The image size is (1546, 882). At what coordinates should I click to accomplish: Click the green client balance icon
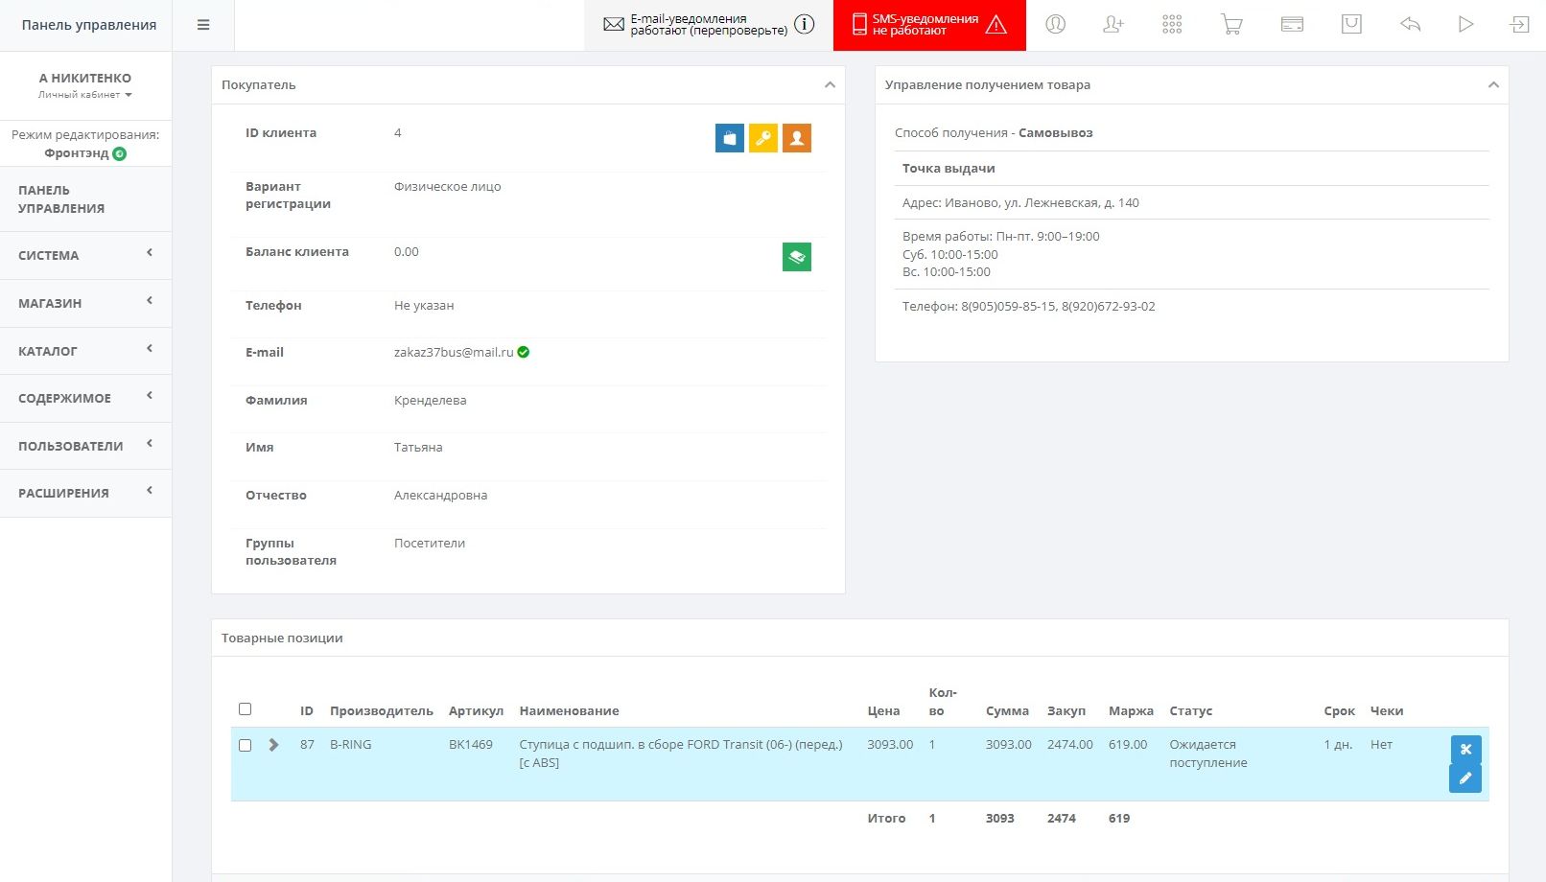(x=796, y=257)
